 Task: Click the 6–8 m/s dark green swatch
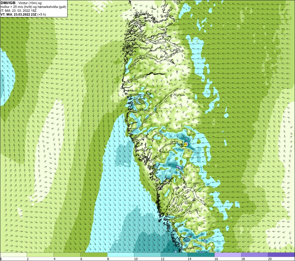(94, 255)
